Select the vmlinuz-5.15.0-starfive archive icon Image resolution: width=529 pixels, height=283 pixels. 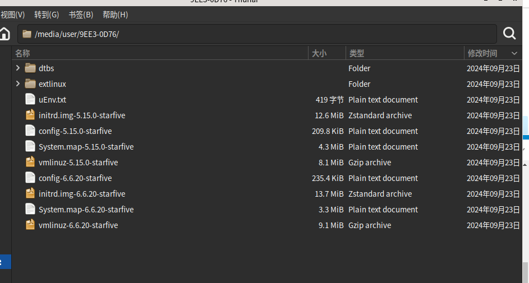click(x=30, y=162)
